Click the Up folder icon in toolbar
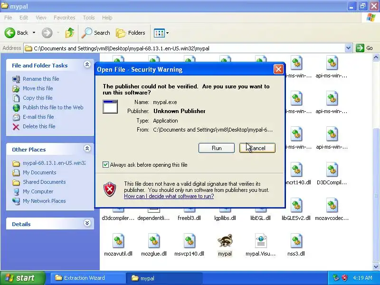Image resolution: width=380 pixels, height=285 pixels. point(70,33)
